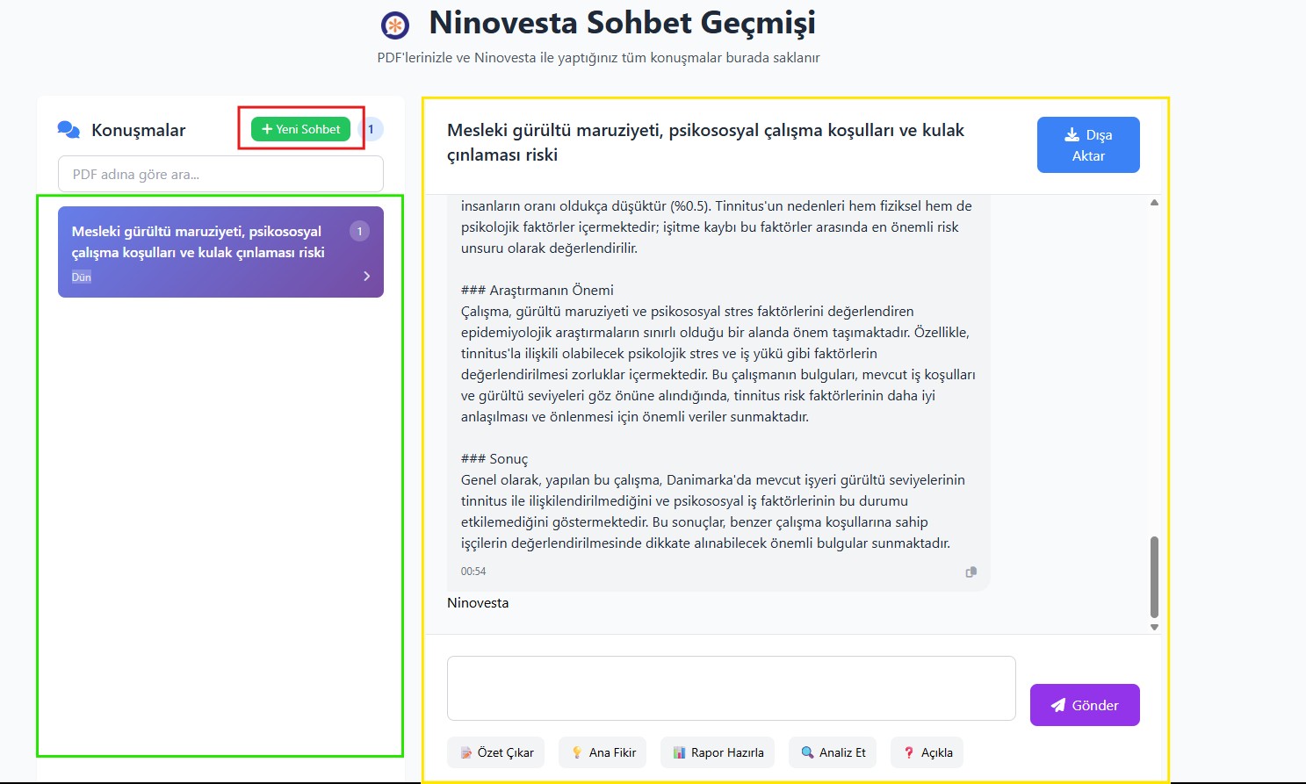The image size is (1306, 784).
Task: Run the Analiz Et quick action
Action: click(x=832, y=752)
